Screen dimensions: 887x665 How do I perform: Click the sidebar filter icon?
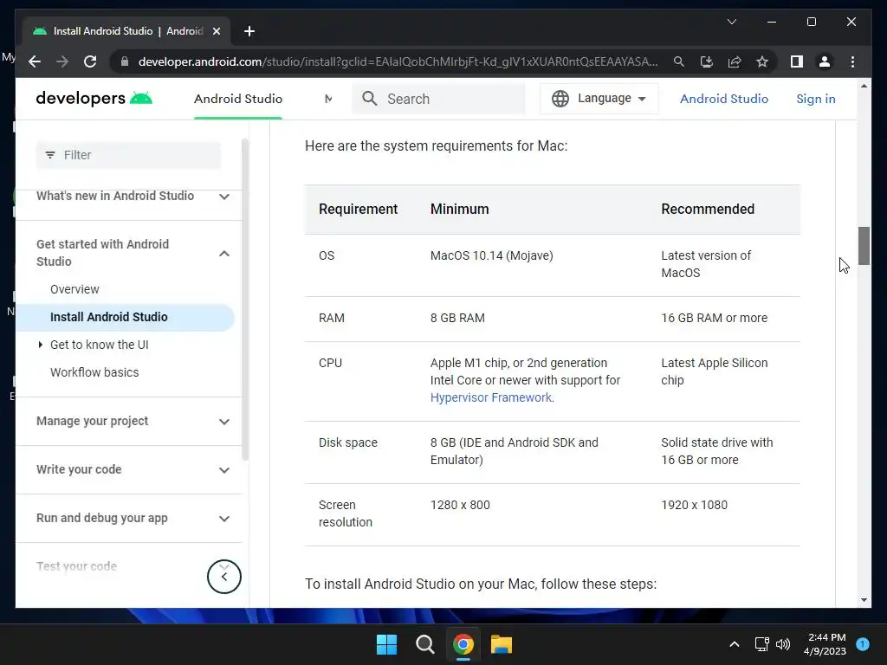coord(50,155)
